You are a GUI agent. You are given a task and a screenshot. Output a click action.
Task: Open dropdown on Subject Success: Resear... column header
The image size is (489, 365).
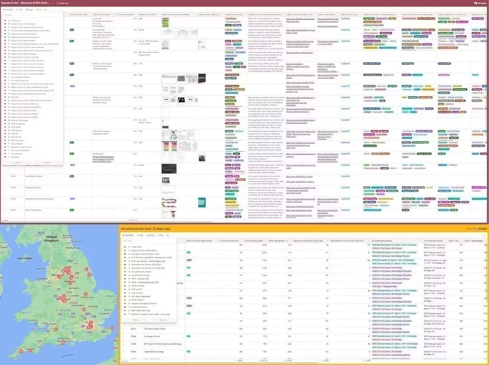tap(113, 14)
